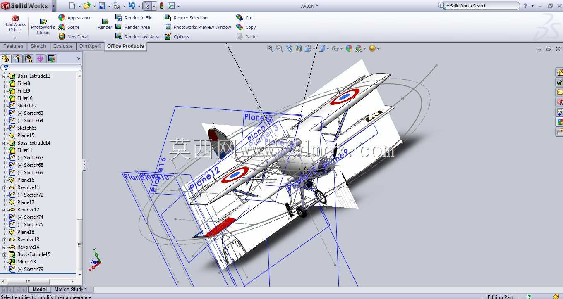Open the dropdown arrow next to Save
Screen dimensions: 563x299
(109, 6)
